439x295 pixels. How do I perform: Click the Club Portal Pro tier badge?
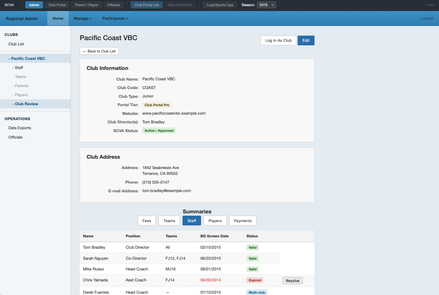tap(157, 105)
